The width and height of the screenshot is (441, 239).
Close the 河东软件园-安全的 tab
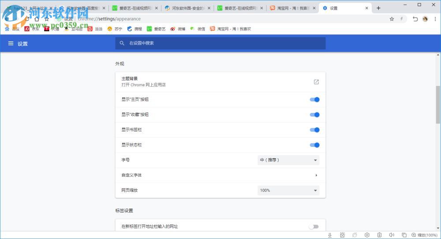[x=209, y=8]
